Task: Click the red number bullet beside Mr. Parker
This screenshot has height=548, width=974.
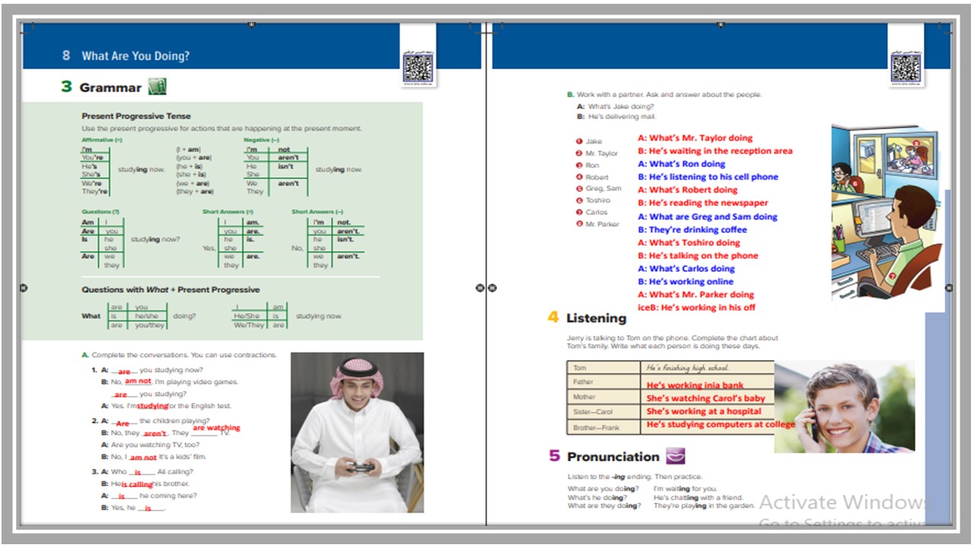Action: [579, 224]
